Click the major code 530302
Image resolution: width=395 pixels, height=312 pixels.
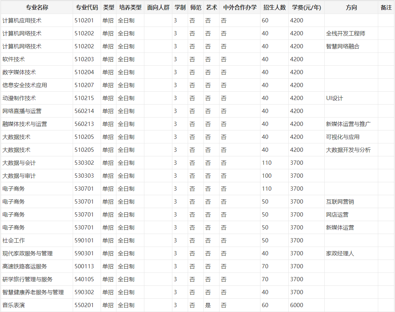84,163
